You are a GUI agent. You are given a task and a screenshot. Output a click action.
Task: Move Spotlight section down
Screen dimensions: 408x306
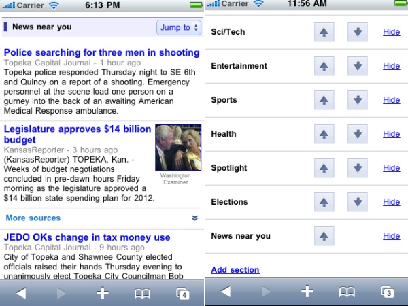click(358, 168)
